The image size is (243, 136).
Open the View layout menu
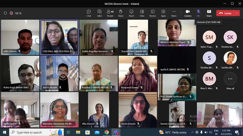142,13
